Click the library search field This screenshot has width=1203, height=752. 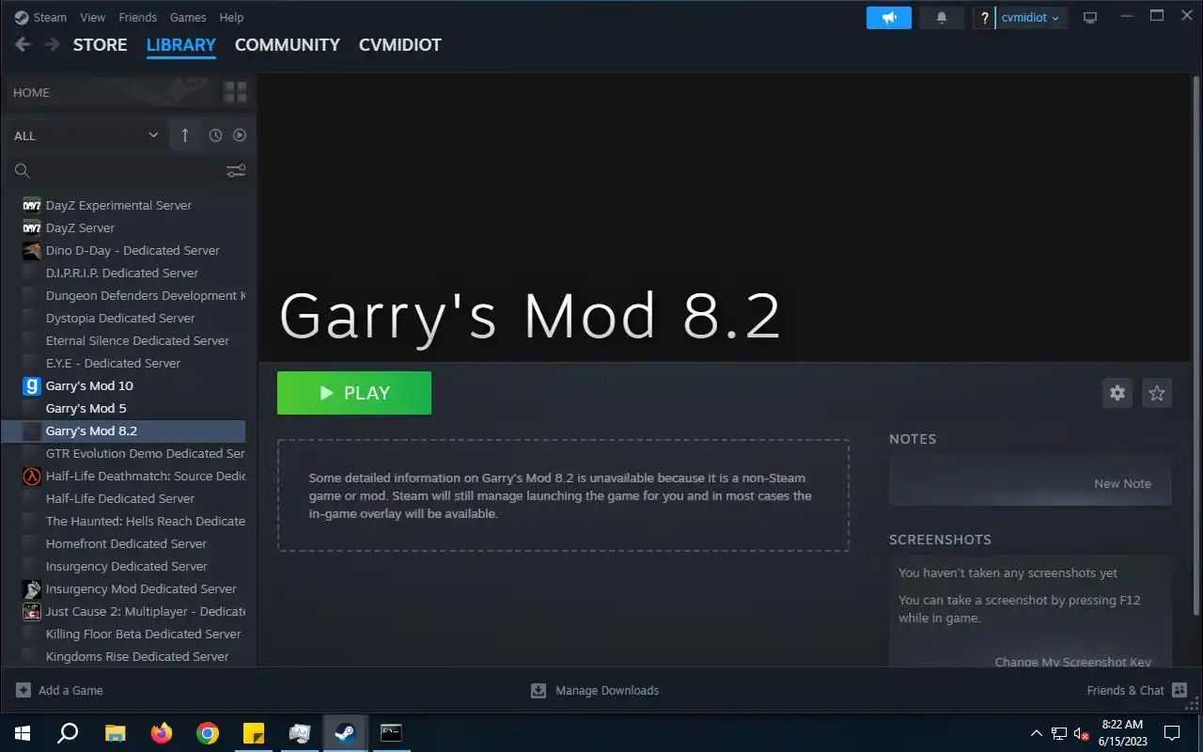116,170
